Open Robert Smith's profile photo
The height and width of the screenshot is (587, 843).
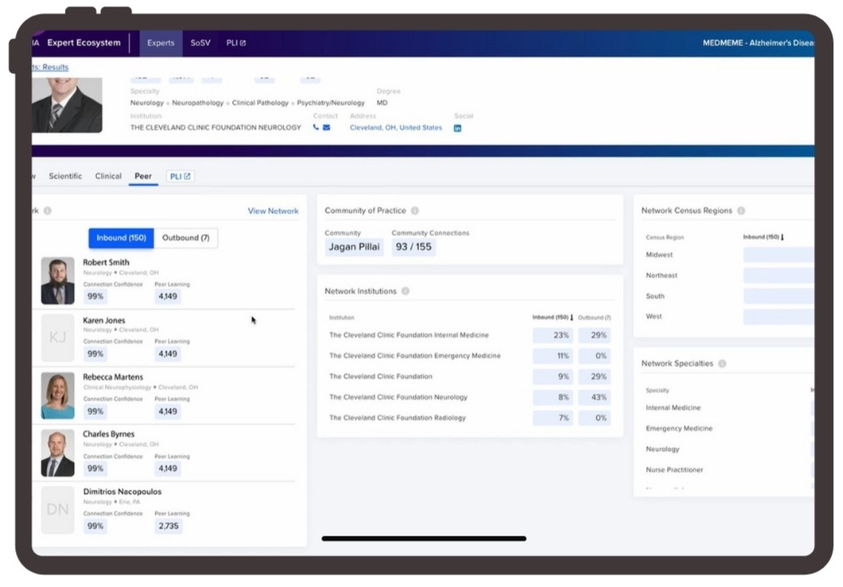coord(58,281)
